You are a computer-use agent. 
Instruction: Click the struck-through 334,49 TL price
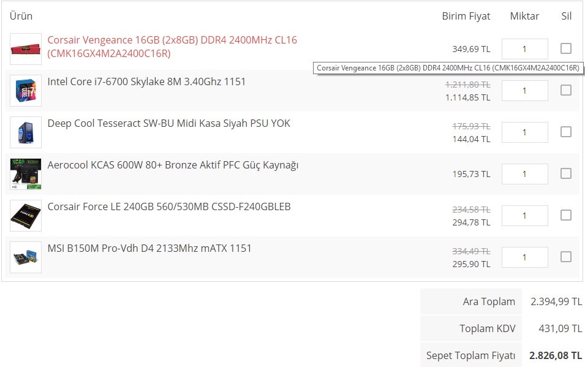[x=471, y=251]
